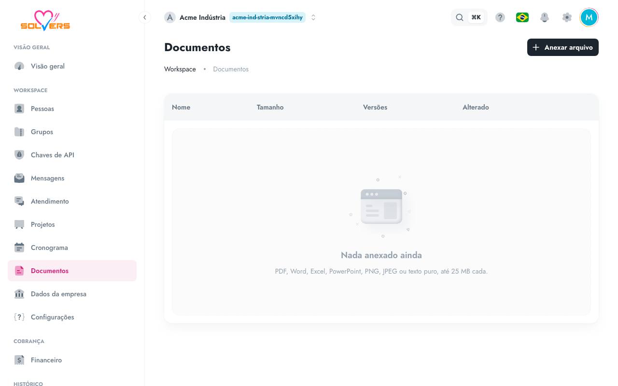Open the settings gear icon in header
The height and width of the screenshot is (386, 618).
coord(567,17)
